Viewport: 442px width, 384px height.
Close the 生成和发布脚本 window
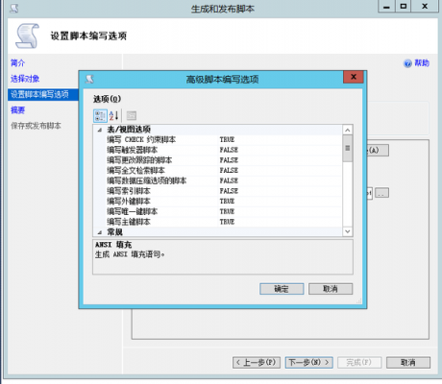click(425, 7)
